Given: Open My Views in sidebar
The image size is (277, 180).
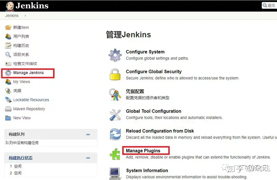Looking at the screenshot, I should 22,82.
